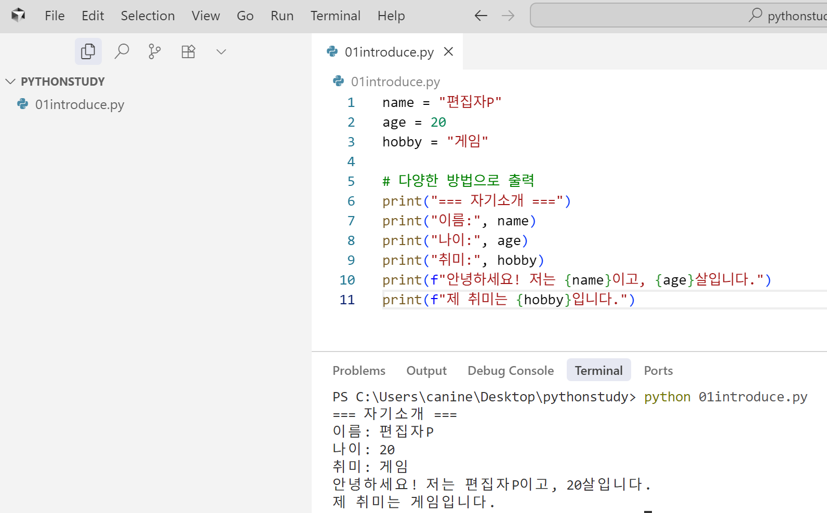Click the terminal command 'python 01introduce.py'
Image resolution: width=827 pixels, height=513 pixels.
(x=726, y=397)
